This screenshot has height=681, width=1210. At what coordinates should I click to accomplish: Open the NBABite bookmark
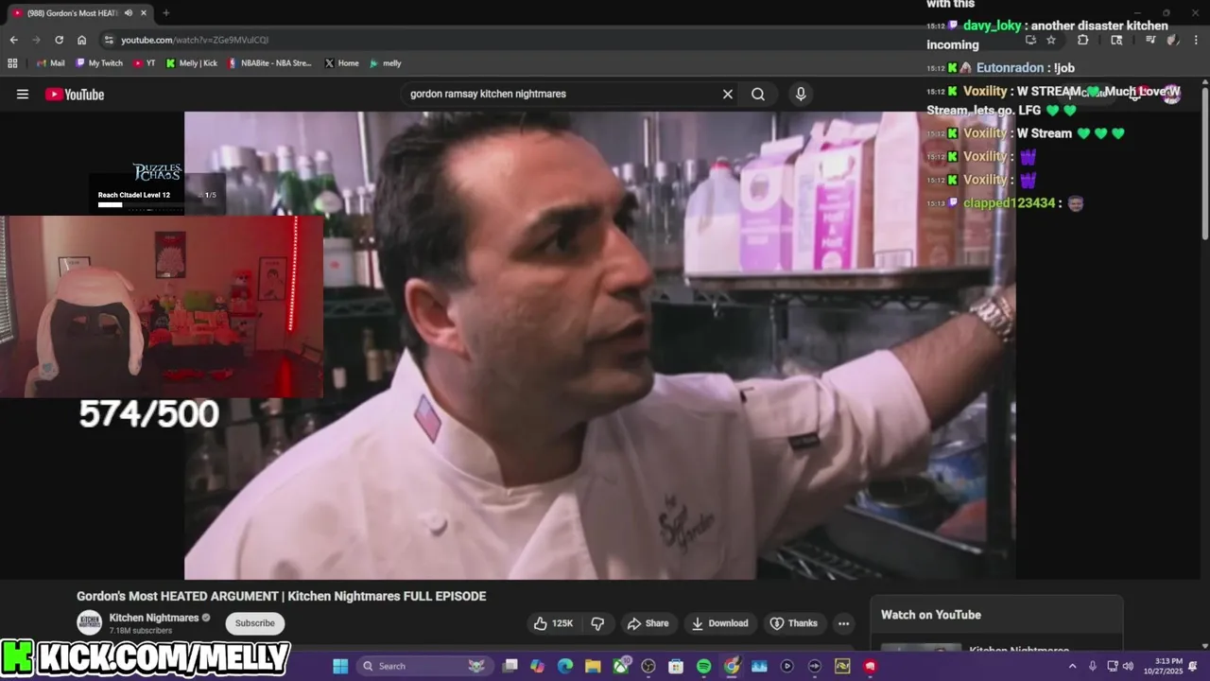269,63
